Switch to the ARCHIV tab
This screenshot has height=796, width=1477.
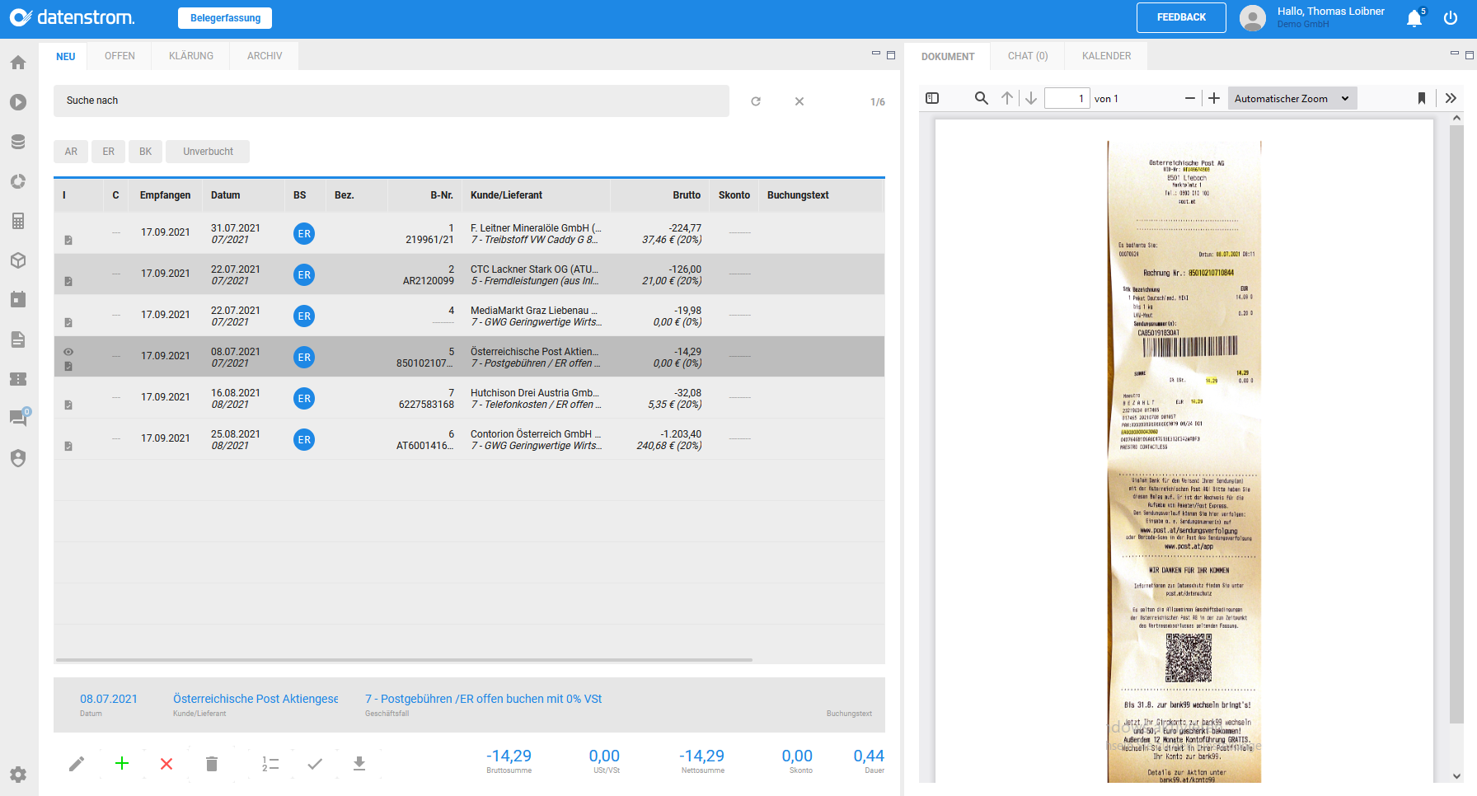264,55
